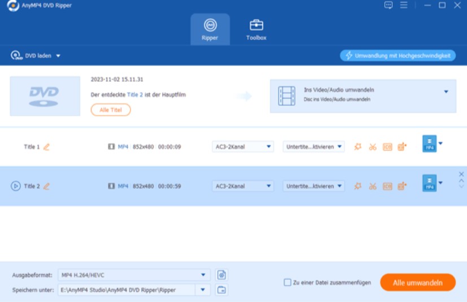This screenshot has width=467, height=302.
Task: Open the scissors cut tool for Title 1
Action: (x=373, y=147)
